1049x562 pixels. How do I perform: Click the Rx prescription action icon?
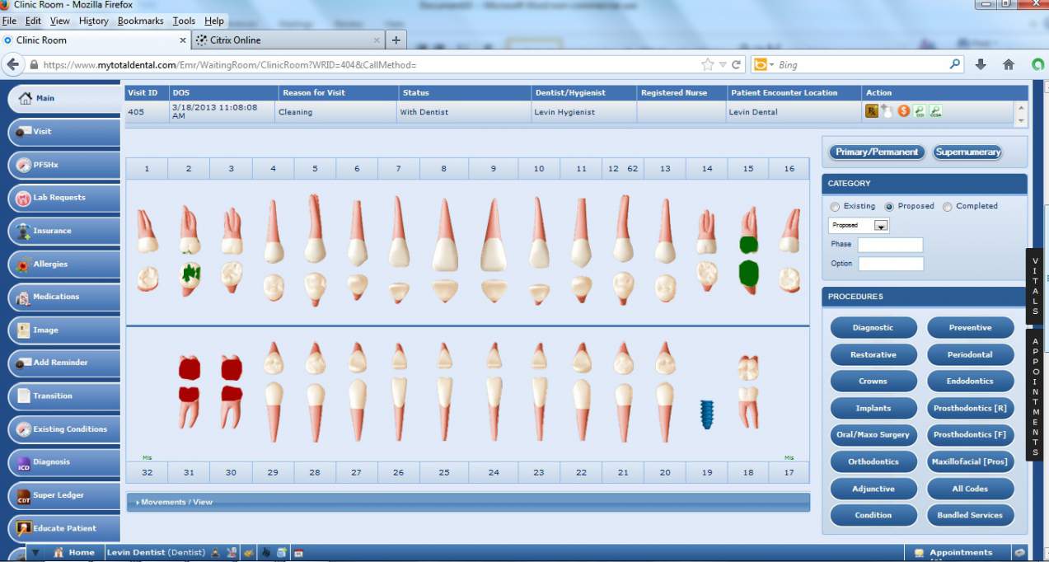[871, 111]
